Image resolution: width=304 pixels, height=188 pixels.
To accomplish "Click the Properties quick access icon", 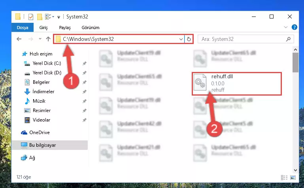I will 30,17.
